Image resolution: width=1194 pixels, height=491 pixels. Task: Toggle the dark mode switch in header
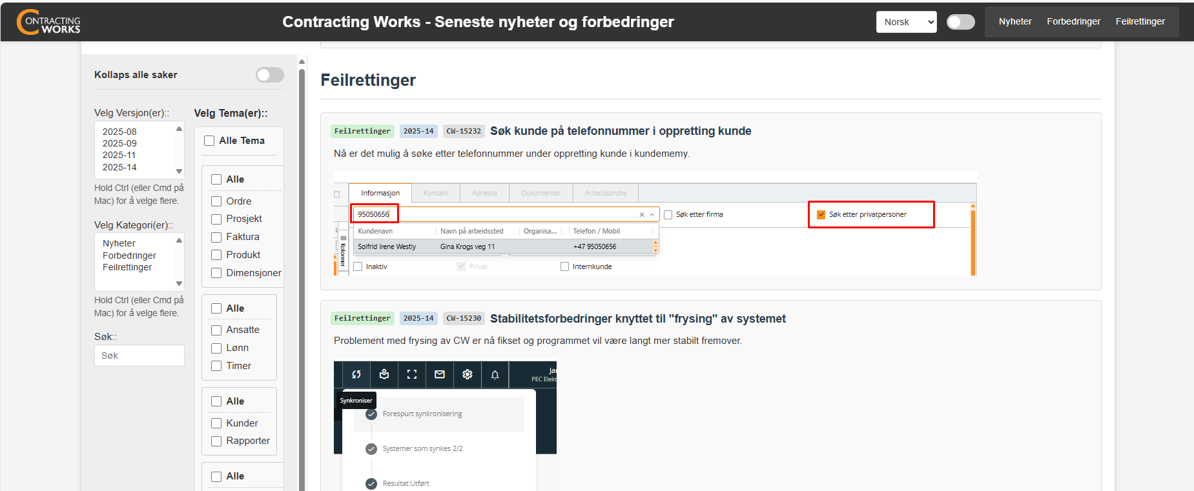pyautogui.click(x=961, y=22)
